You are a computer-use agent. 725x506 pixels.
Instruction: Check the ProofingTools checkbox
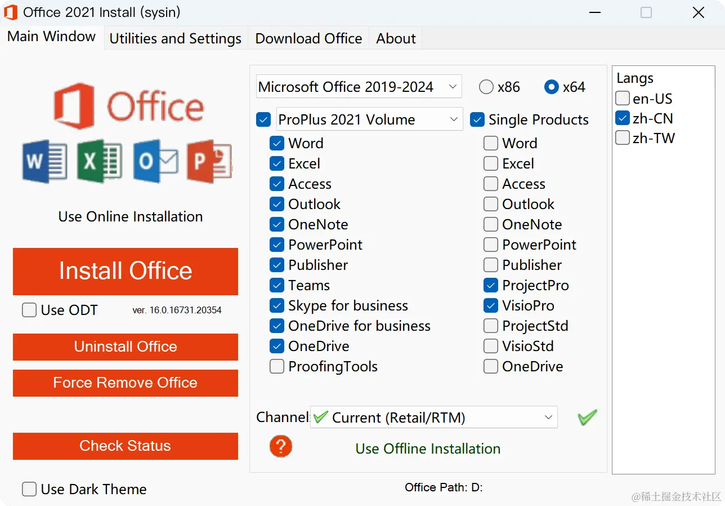tap(276, 366)
